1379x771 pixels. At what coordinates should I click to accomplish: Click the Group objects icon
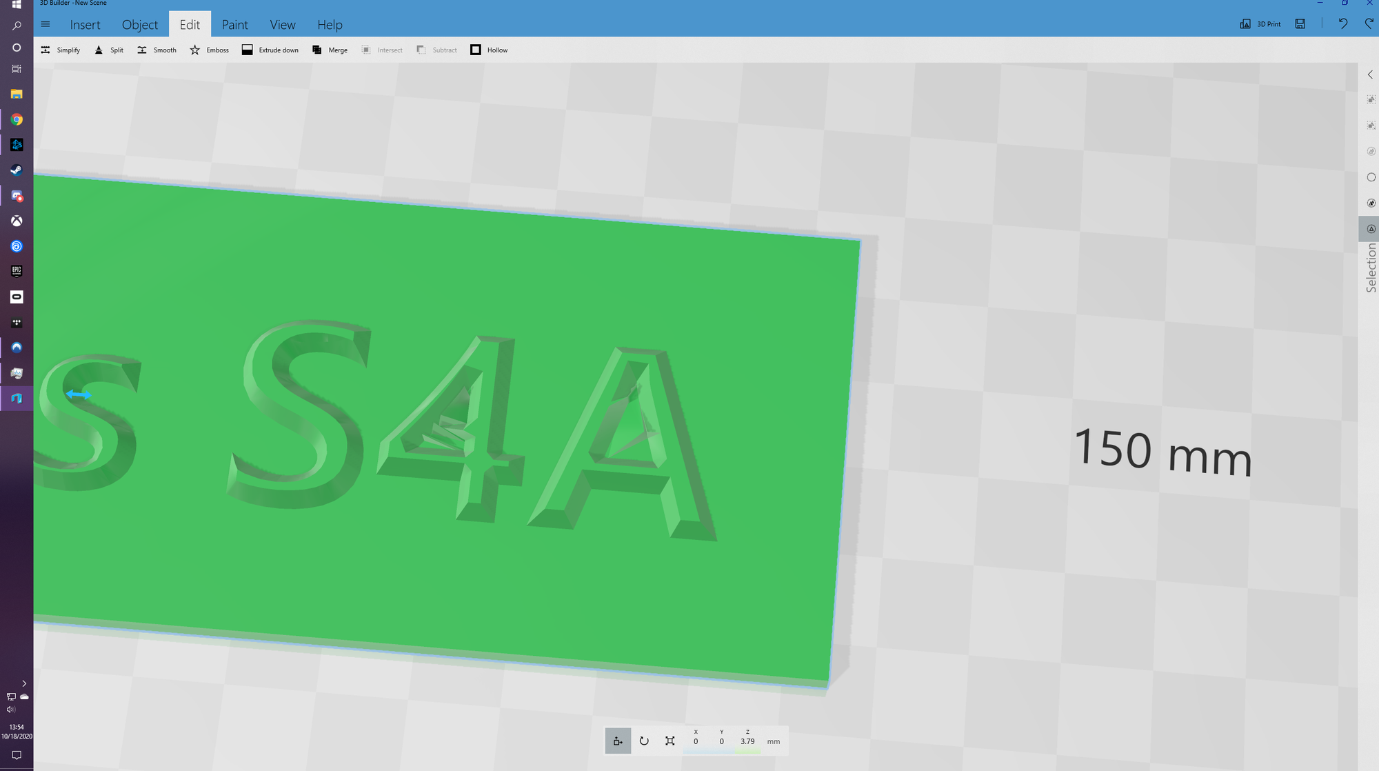click(x=1371, y=100)
